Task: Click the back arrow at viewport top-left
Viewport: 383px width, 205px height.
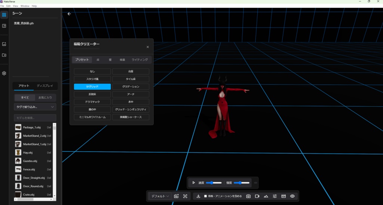Action: pyautogui.click(x=69, y=14)
